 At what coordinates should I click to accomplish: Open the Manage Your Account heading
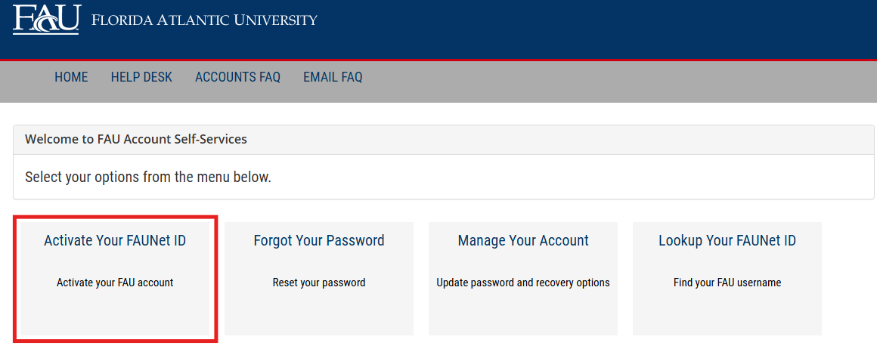pyautogui.click(x=523, y=240)
